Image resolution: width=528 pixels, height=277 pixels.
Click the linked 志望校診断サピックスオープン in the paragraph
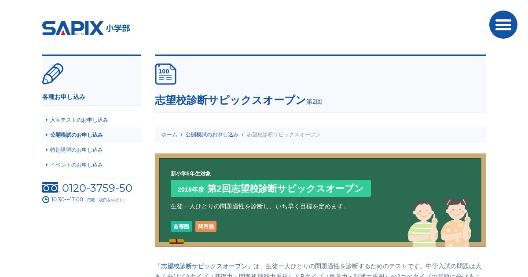204,266
